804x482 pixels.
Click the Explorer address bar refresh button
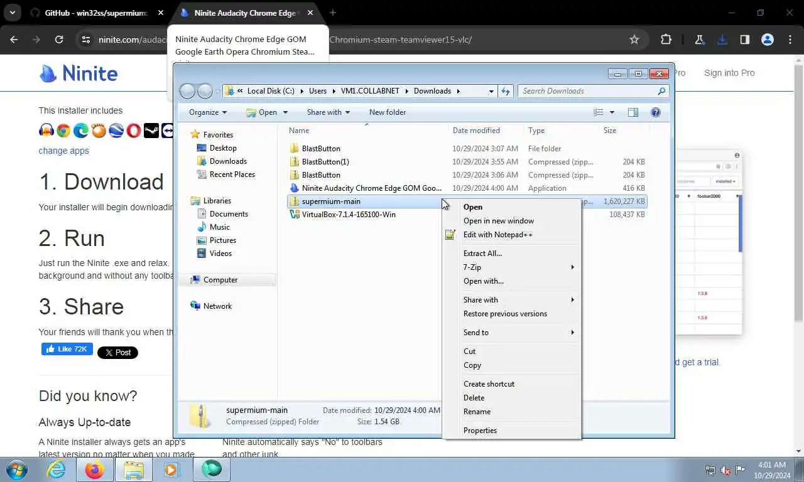coord(506,91)
